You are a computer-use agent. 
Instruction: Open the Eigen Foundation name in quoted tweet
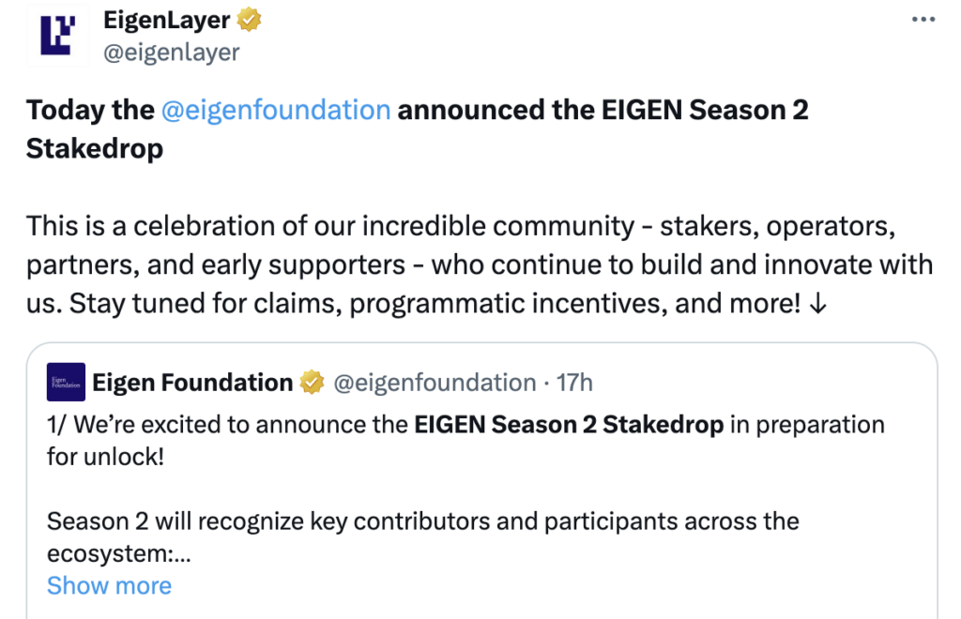(x=192, y=383)
